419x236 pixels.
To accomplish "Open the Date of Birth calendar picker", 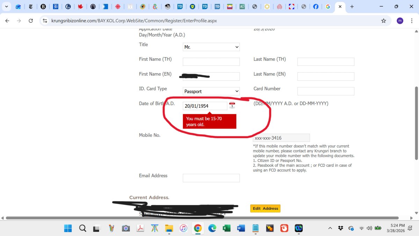I will (x=232, y=105).
